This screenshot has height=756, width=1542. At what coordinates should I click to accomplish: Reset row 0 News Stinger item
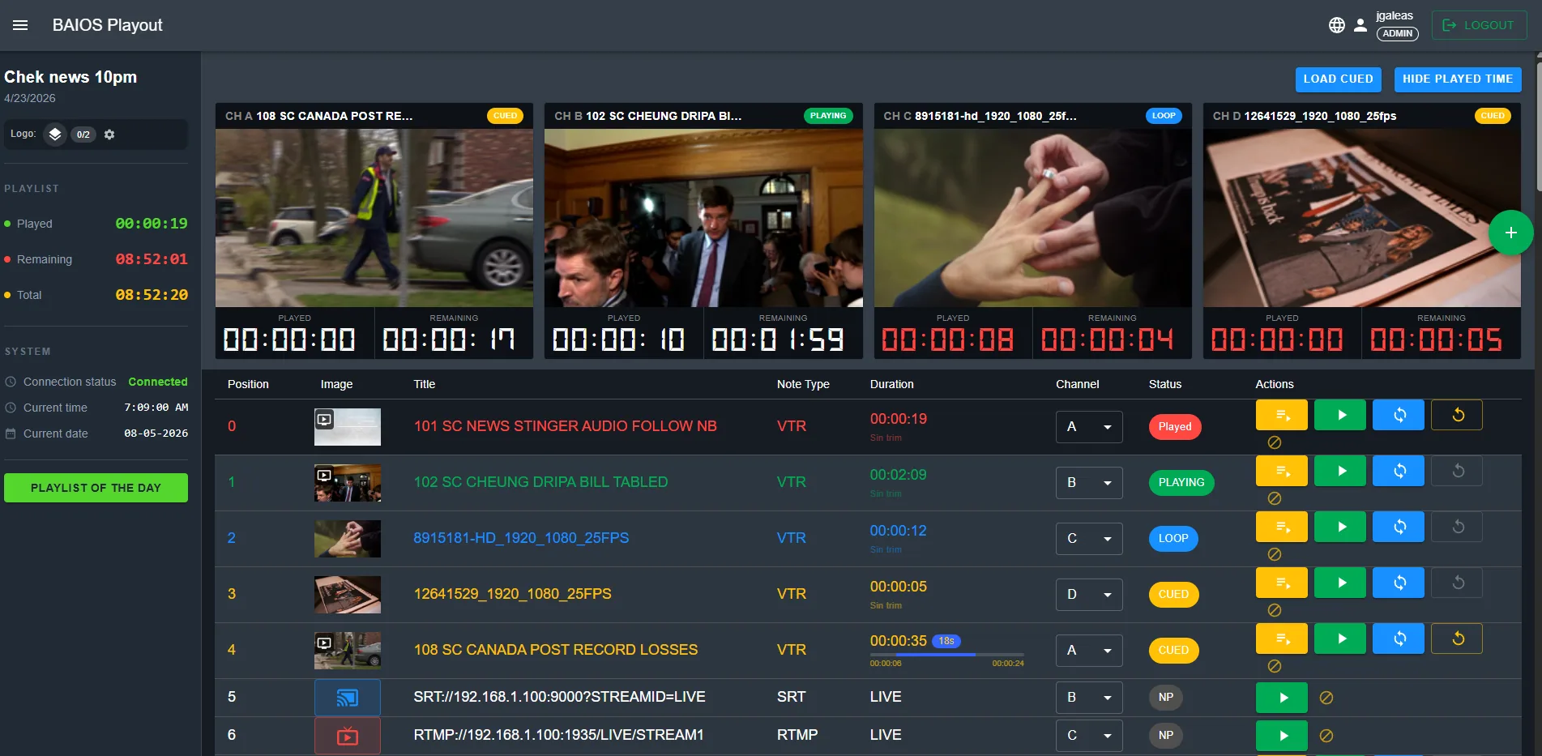[1457, 415]
